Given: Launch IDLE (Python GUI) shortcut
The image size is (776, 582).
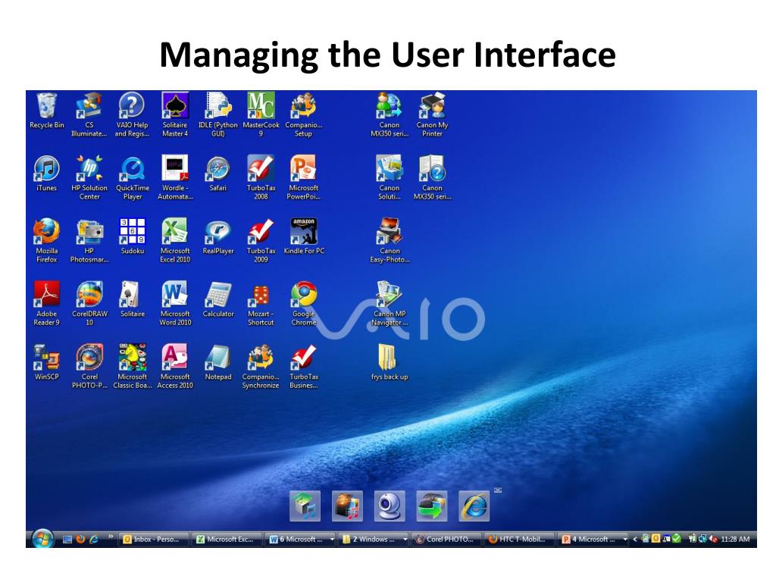Looking at the screenshot, I should [217, 115].
